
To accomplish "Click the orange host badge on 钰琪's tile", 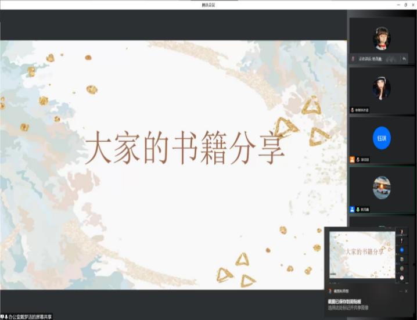I will click(x=352, y=159).
